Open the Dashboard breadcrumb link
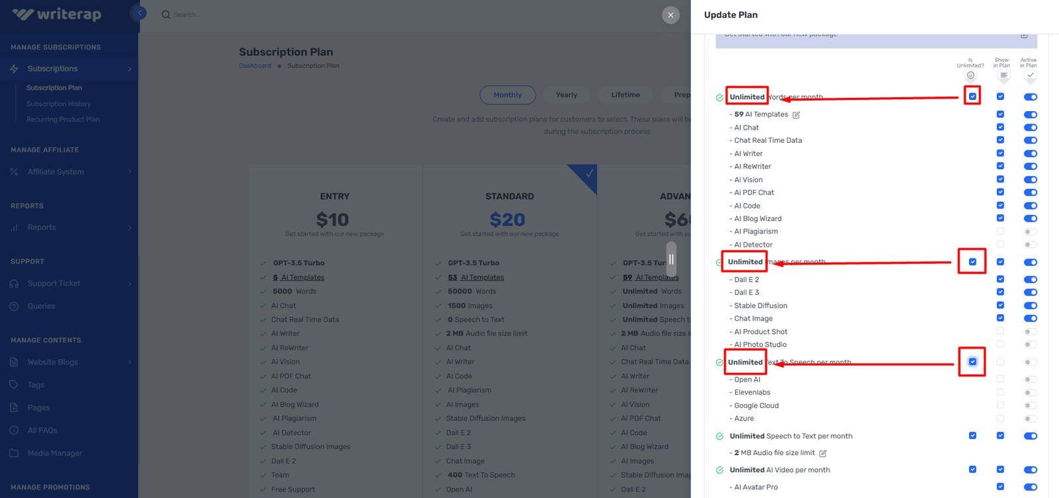Image resolution: width=1059 pixels, height=498 pixels. [255, 66]
